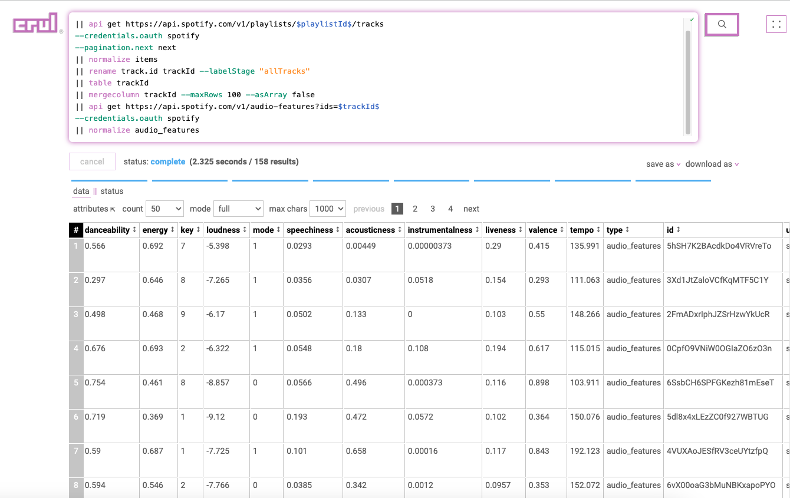Expand the save as menu
790x498 pixels.
[663, 164]
